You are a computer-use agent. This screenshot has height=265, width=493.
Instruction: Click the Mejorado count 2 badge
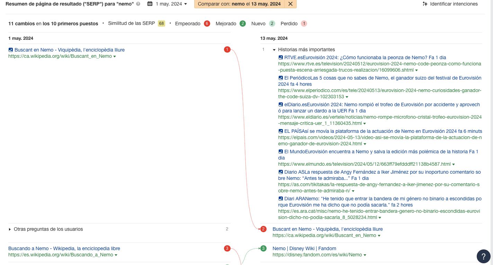243,24
